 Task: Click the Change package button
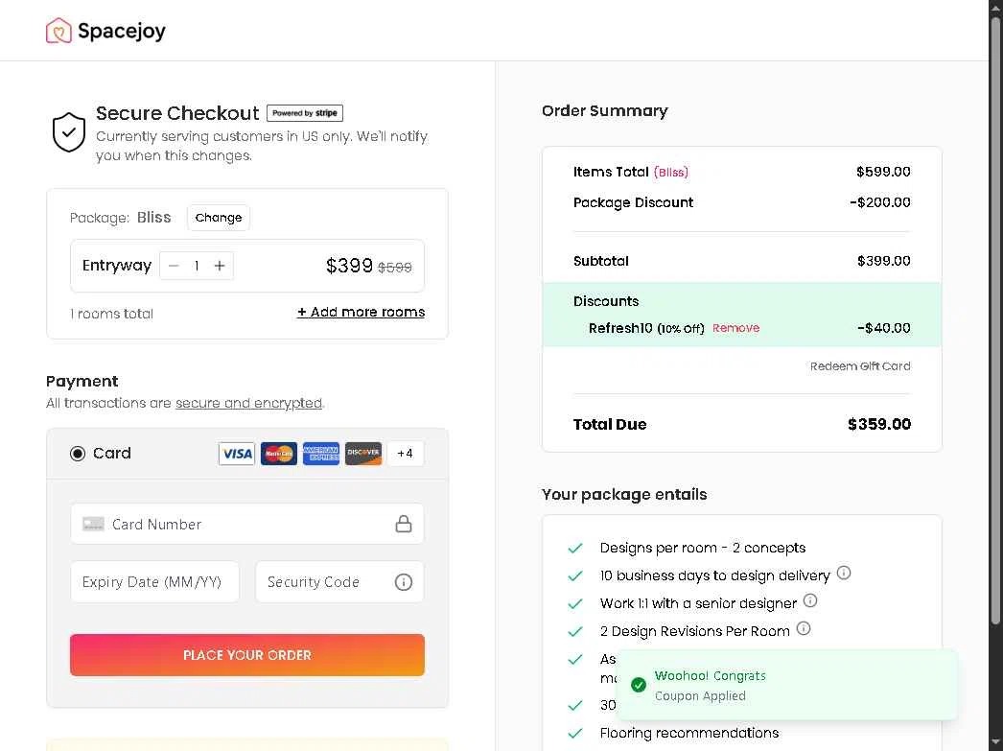(219, 218)
